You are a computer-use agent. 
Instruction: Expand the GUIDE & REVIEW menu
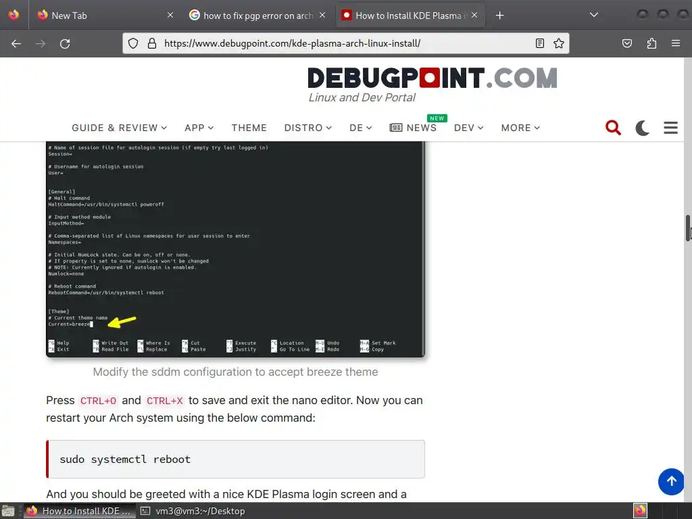(119, 128)
